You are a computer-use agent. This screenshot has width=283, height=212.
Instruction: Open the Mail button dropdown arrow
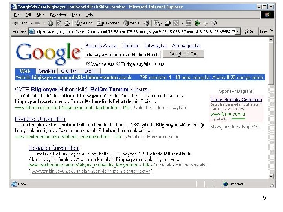161,23
